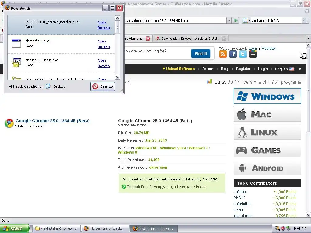The image size is (311, 233).
Task: Click the OldVersion software search field
Action: tap(157, 51)
